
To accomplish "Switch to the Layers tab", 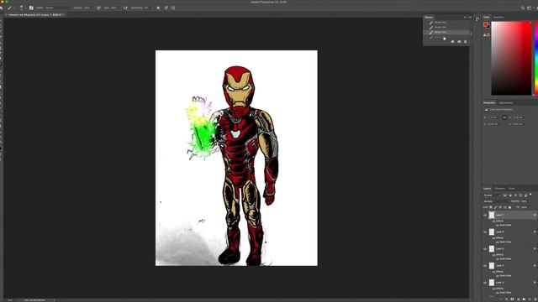I will pyautogui.click(x=488, y=188).
